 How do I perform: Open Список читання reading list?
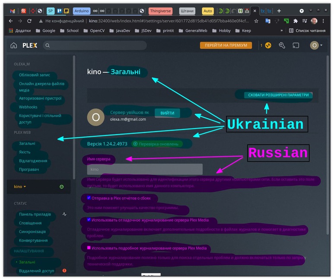click(307, 31)
